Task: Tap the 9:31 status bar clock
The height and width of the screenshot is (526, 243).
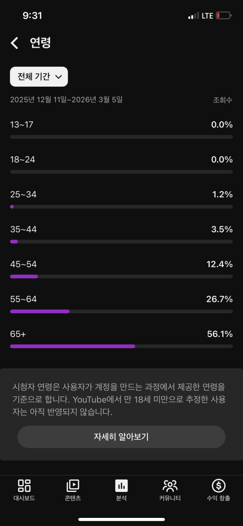Action: tap(32, 16)
